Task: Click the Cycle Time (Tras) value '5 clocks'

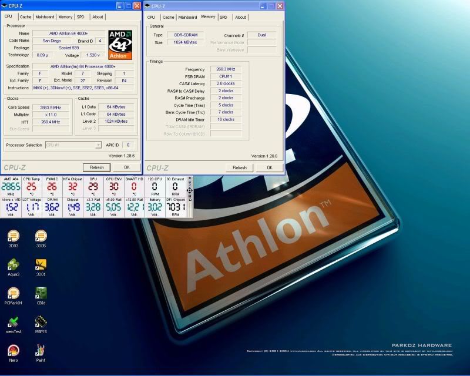Action: point(226,105)
